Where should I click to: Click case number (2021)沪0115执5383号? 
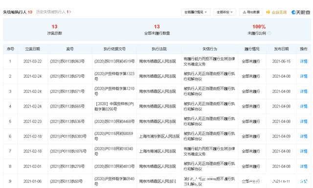point(68,136)
